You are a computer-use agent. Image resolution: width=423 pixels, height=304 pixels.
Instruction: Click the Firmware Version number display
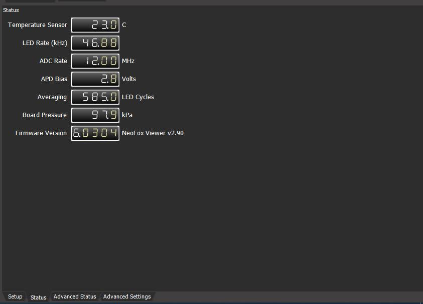coord(95,133)
